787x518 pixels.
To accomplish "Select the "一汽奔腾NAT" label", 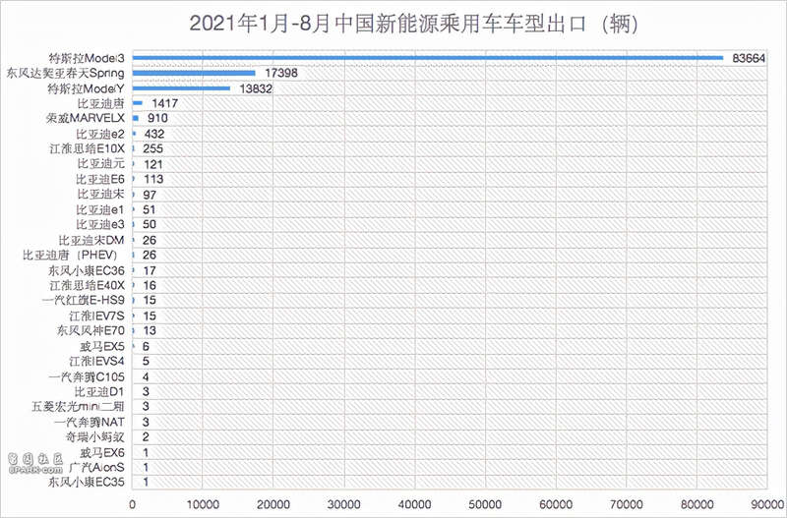I will tap(90, 423).
